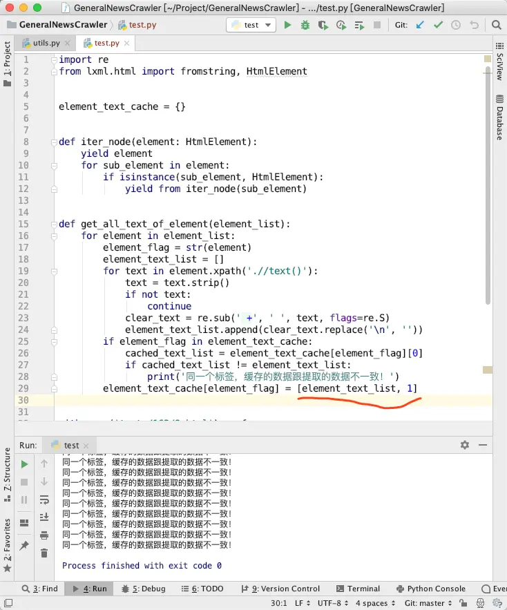
Task: Collapse the fold marker on line 10
Action: [54, 166]
